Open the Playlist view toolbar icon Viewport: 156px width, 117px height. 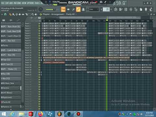(116, 9)
